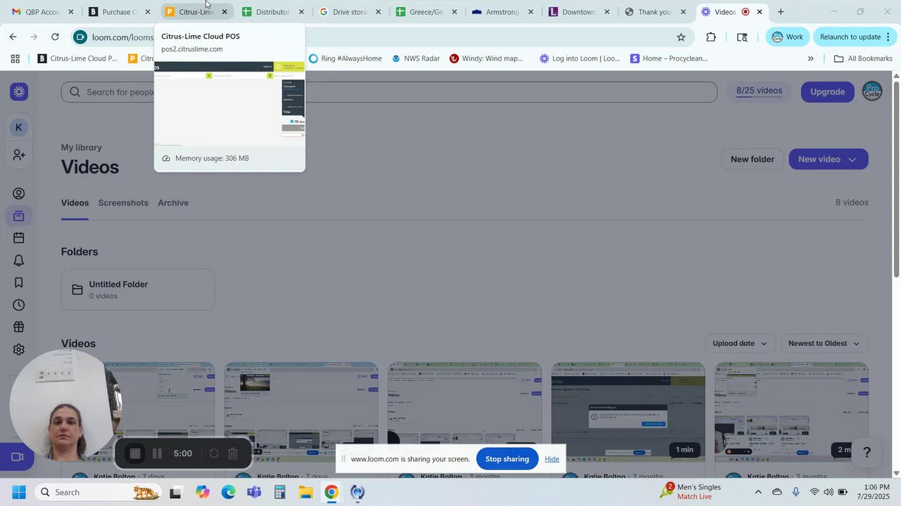The height and width of the screenshot is (506, 901).
Task: Open the Untitled Folder card
Action: tap(138, 290)
